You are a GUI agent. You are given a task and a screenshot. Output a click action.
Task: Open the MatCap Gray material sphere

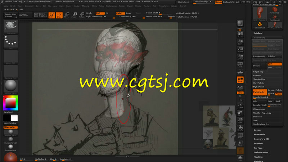(x=11, y=86)
